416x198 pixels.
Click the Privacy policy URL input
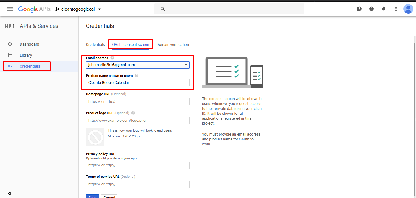[x=138, y=165]
